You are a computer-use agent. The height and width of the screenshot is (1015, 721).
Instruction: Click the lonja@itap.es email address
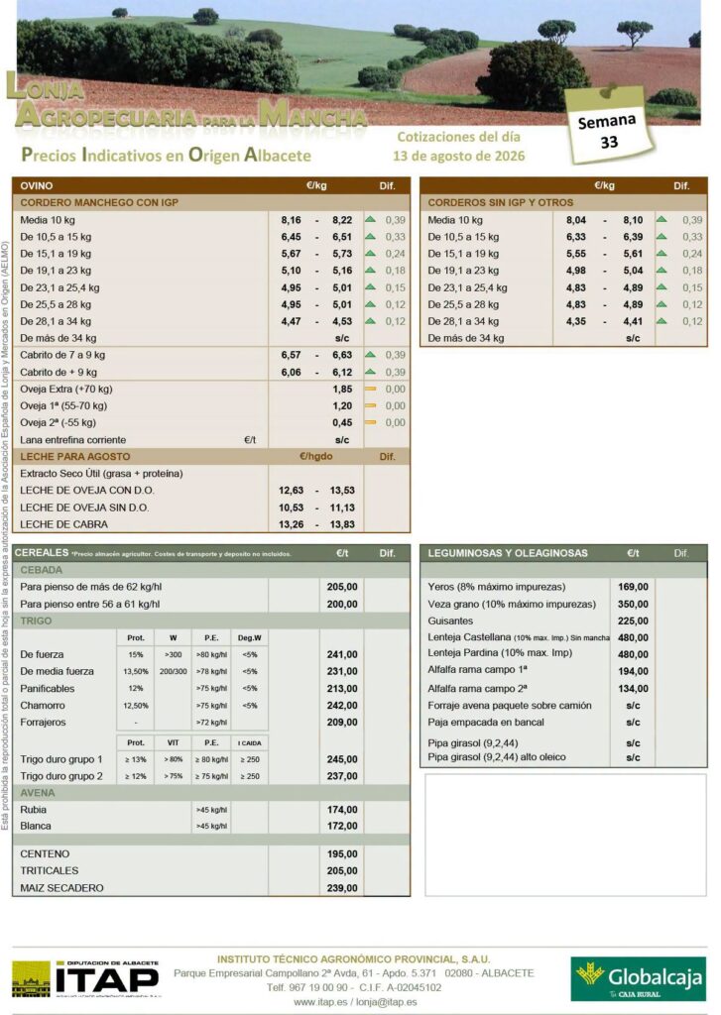click(387, 1002)
